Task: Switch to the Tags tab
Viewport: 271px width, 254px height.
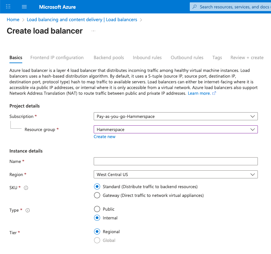Action: tap(217, 57)
